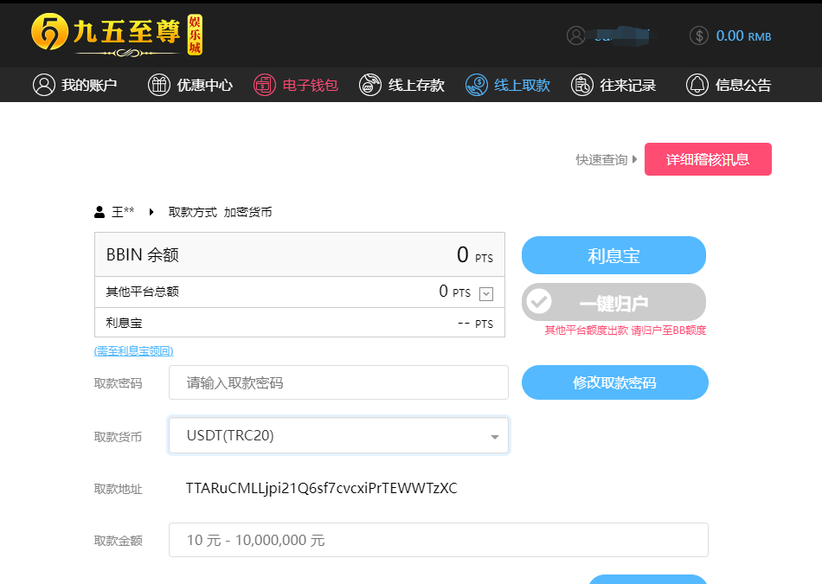Click the 0.00 RMB balance text
Screen dimensions: 822x584
tap(743, 35)
